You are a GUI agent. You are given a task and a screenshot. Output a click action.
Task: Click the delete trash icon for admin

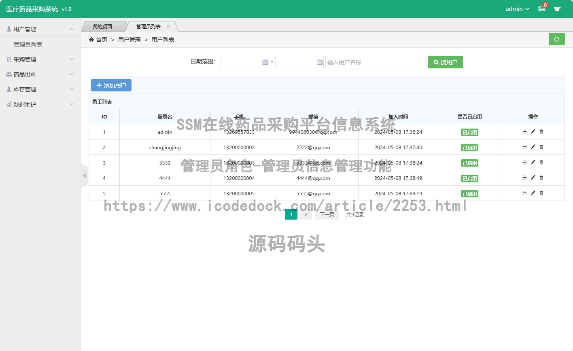tap(541, 131)
